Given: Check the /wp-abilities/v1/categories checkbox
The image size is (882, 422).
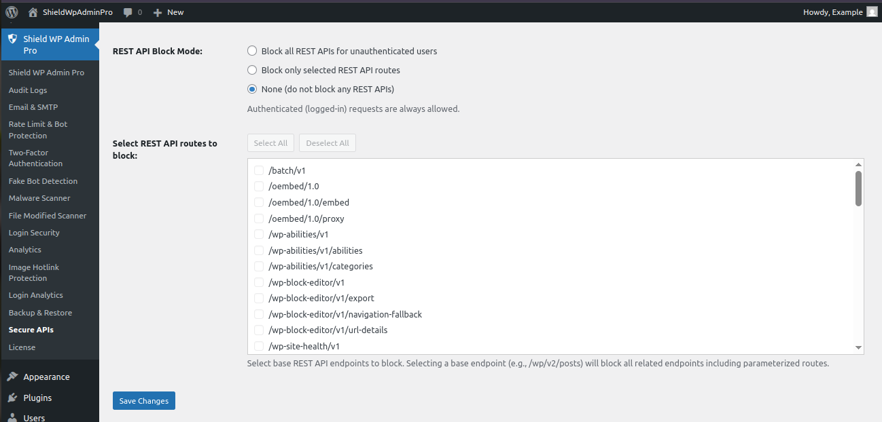Looking at the screenshot, I should click(x=259, y=266).
